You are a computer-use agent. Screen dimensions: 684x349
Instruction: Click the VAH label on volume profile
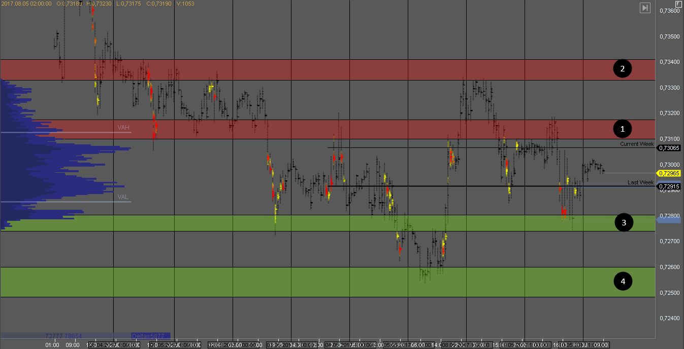tap(123, 128)
